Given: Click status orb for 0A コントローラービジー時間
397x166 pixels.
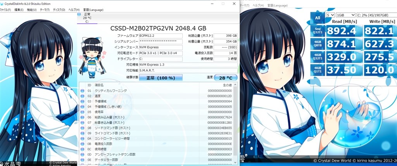Looking at the screenshot, I should tap(82, 138).
